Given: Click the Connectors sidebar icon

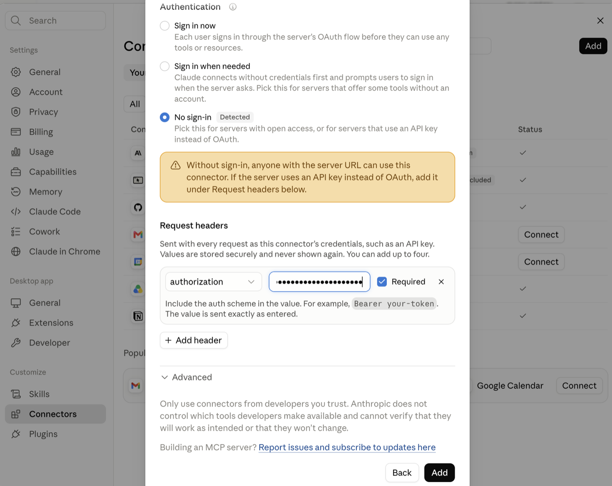Looking at the screenshot, I should (16, 414).
